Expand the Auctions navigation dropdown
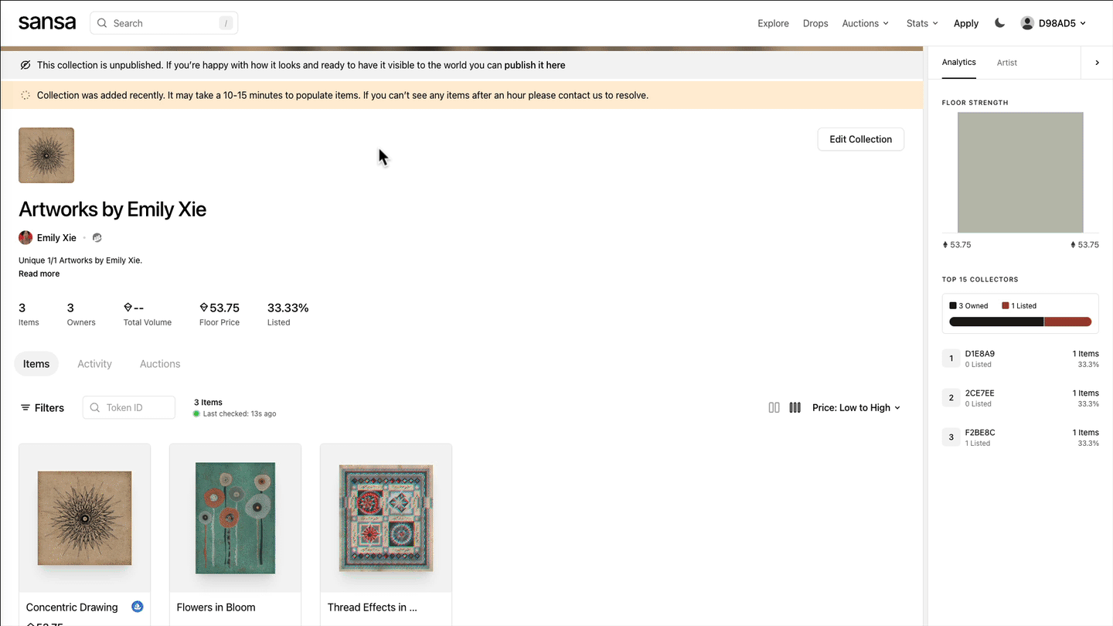1113x626 pixels. (865, 23)
